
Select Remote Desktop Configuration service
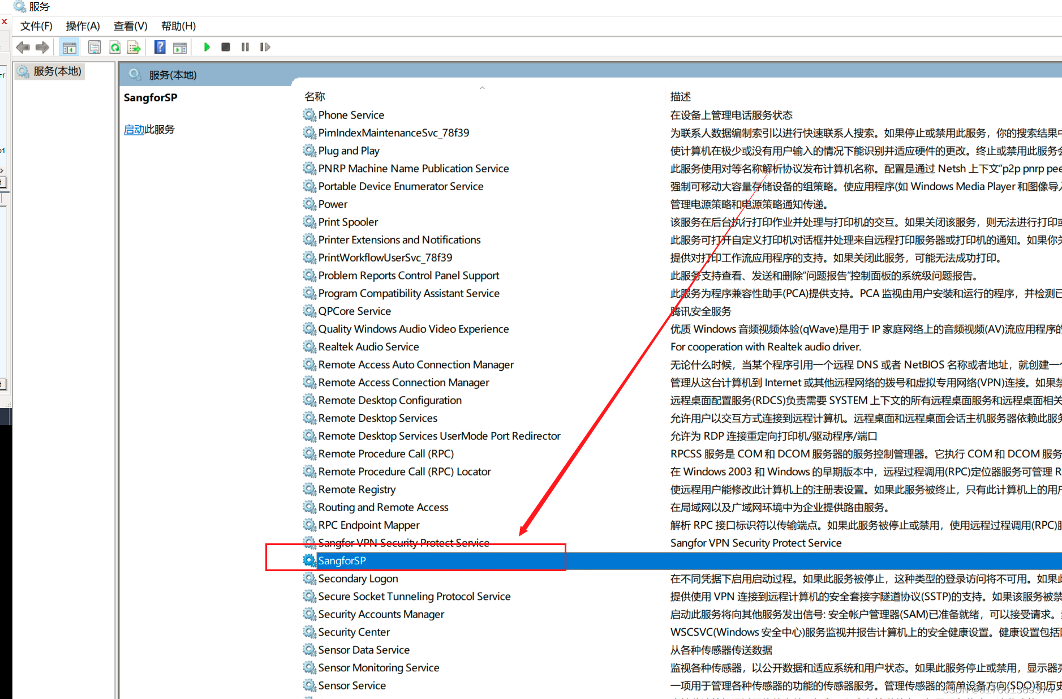coord(390,400)
